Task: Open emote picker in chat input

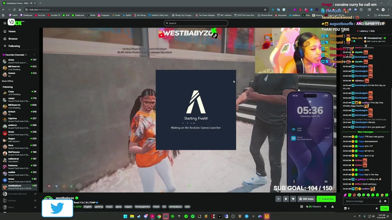Action: (385, 201)
